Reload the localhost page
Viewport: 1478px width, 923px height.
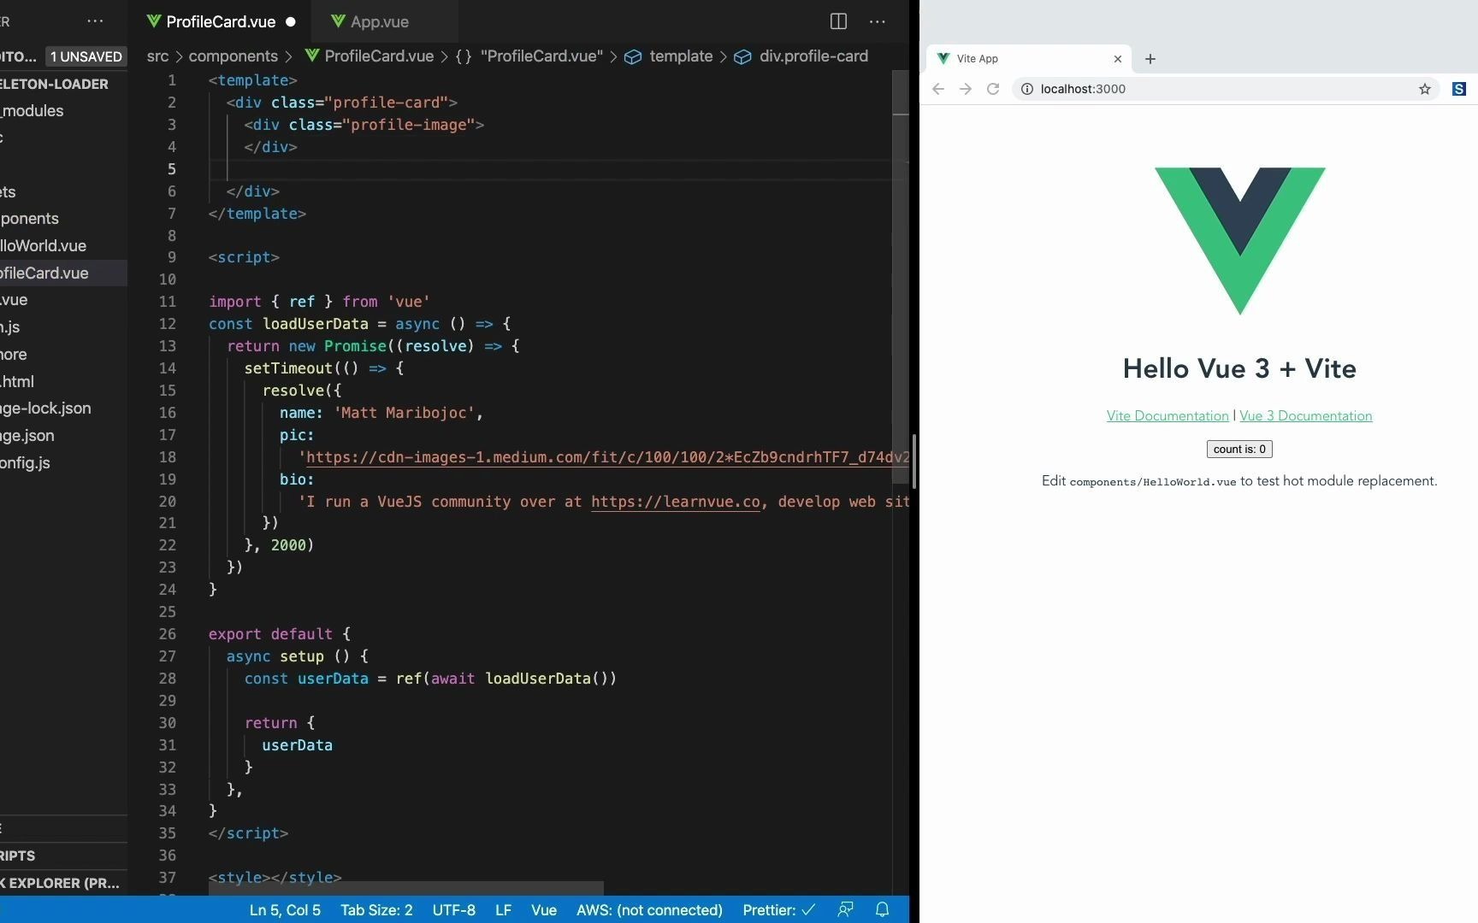pyautogui.click(x=993, y=89)
